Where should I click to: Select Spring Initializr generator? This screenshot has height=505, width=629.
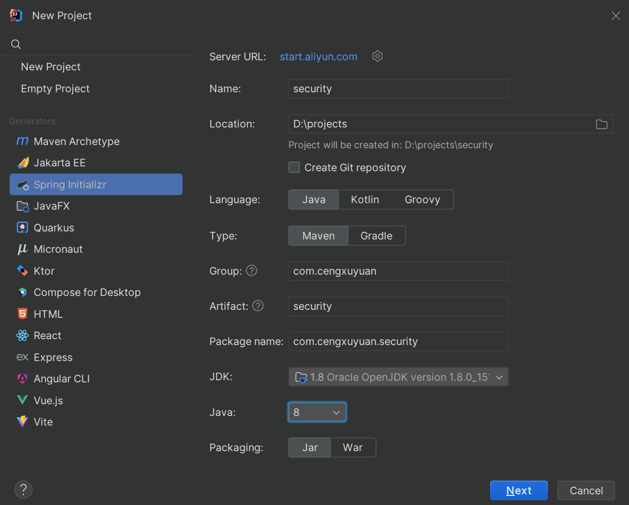(x=96, y=185)
